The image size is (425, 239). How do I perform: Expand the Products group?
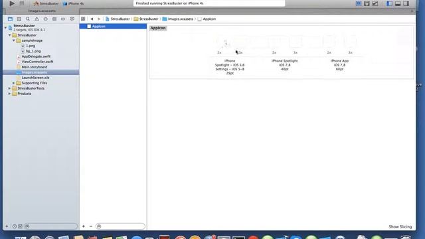pyautogui.click(x=10, y=94)
